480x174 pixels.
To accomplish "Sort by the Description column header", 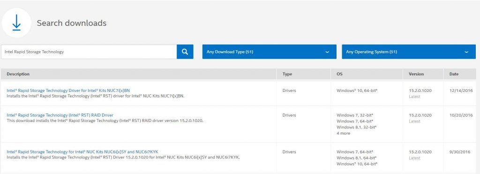I will (18, 74).
